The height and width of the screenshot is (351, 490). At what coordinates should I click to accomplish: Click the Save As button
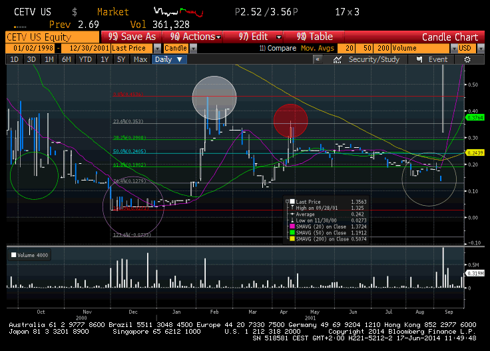click(131, 37)
